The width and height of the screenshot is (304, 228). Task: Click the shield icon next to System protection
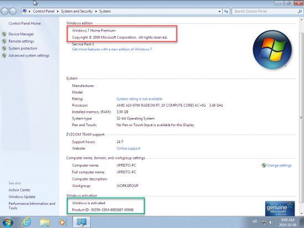tap(4, 49)
